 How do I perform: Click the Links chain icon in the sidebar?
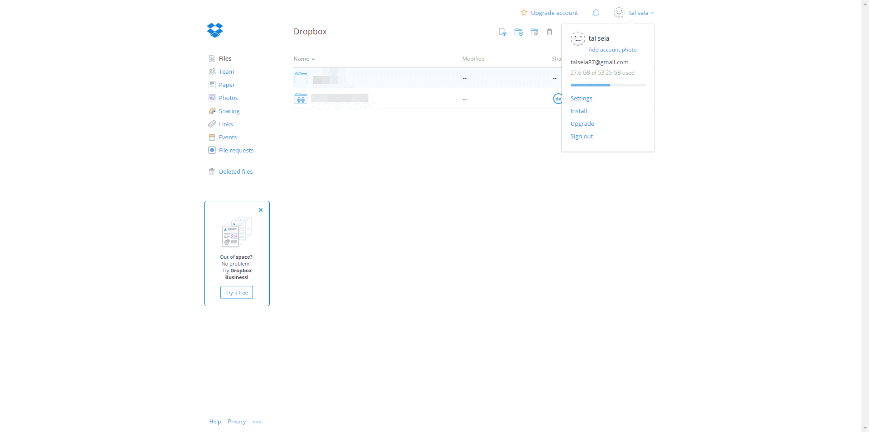tap(212, 124)
